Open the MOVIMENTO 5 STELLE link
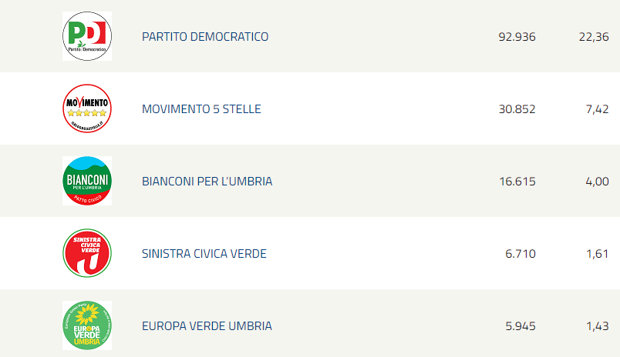The image size is (620, 357). click(x=201, y=109)
